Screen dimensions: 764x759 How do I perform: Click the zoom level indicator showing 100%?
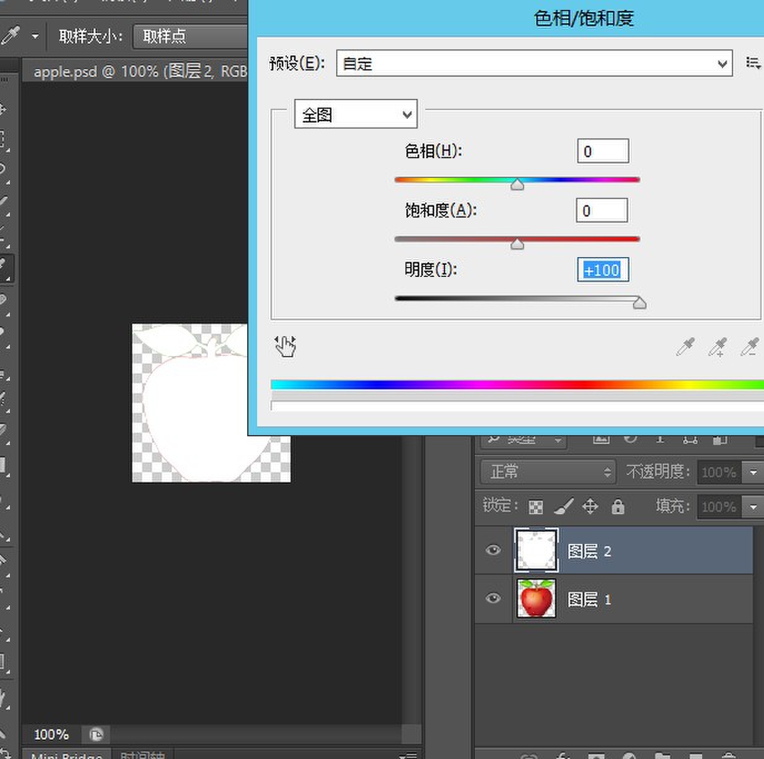pyautogui.click(x=51, y=734)
